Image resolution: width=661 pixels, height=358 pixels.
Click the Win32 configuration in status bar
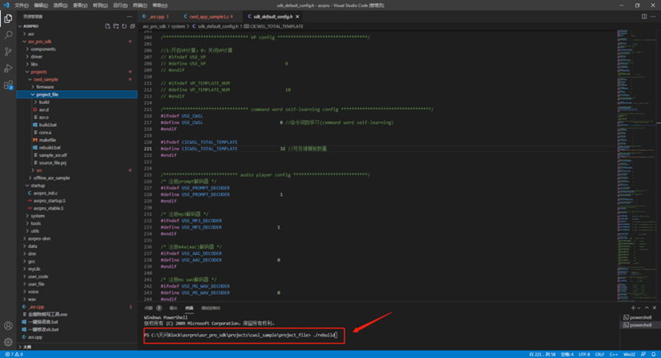[x=629, y=354]
